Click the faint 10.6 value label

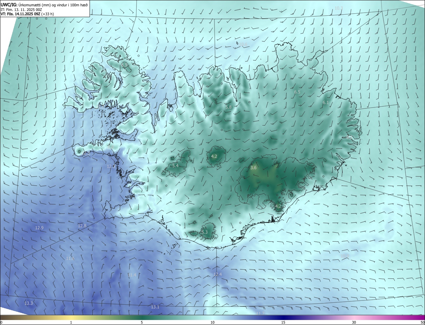click(243, 44)
